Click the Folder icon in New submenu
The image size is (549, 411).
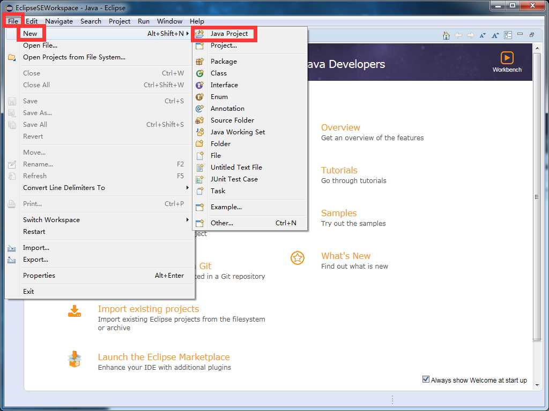click(199, 143)
